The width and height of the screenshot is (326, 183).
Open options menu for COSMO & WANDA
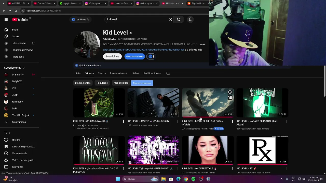[x=124, y=121]
